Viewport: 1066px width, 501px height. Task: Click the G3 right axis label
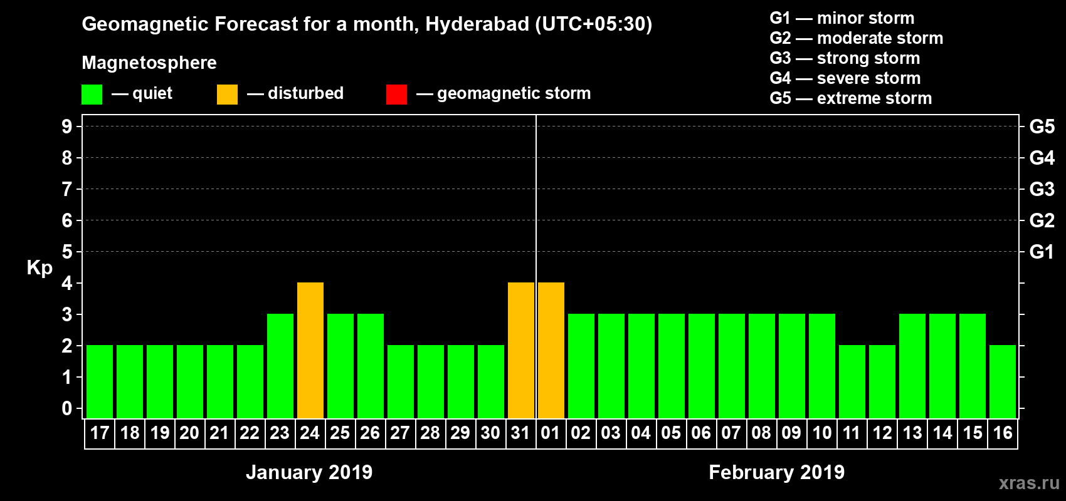[1042, 189]
